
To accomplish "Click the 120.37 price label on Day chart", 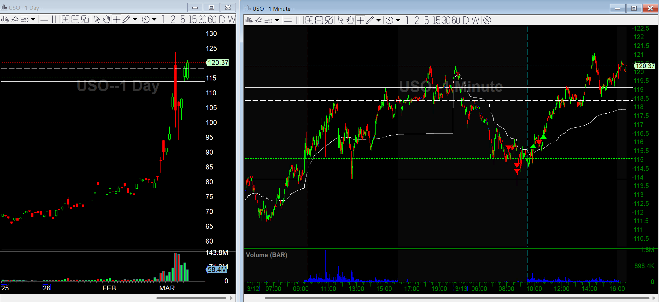I will pyautogui.click(x=217, y=62).
